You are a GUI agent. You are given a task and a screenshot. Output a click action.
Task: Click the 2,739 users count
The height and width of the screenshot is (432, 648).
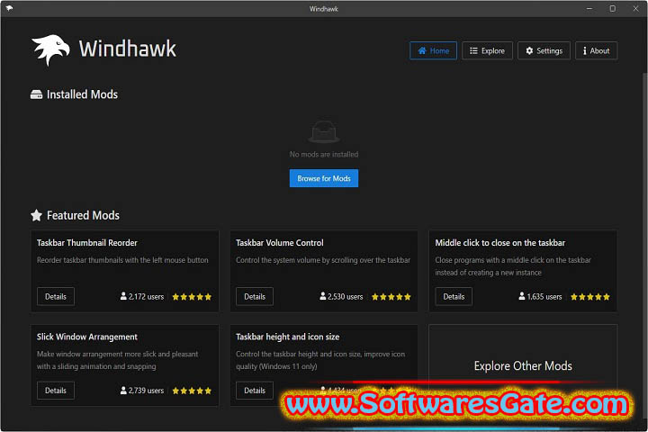pyautogui.click(x=147, y=391)
